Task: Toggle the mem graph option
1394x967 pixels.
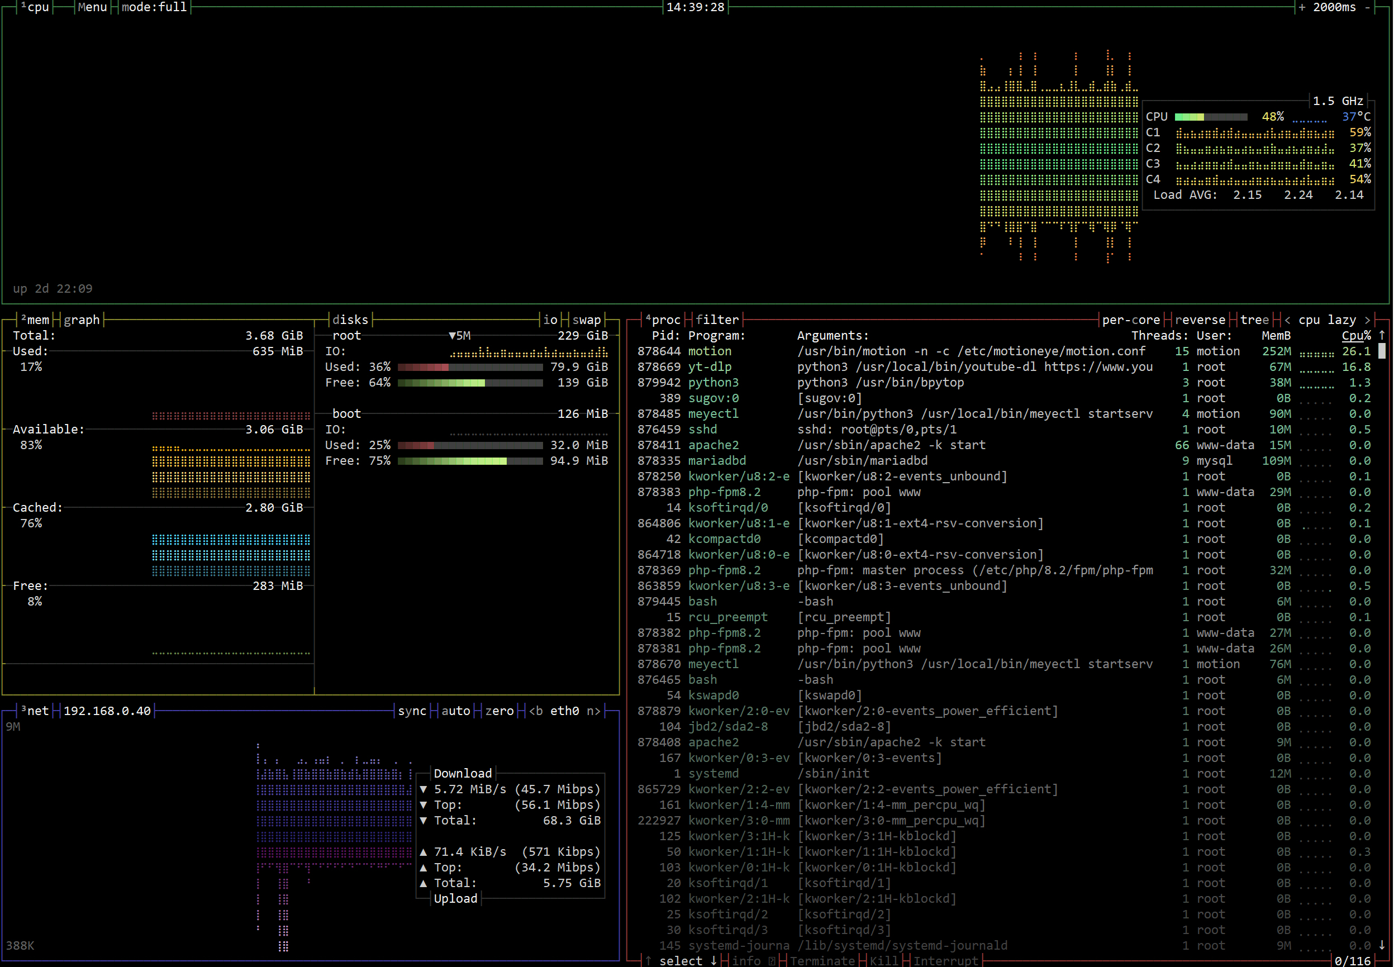Action: coord(81,320)
